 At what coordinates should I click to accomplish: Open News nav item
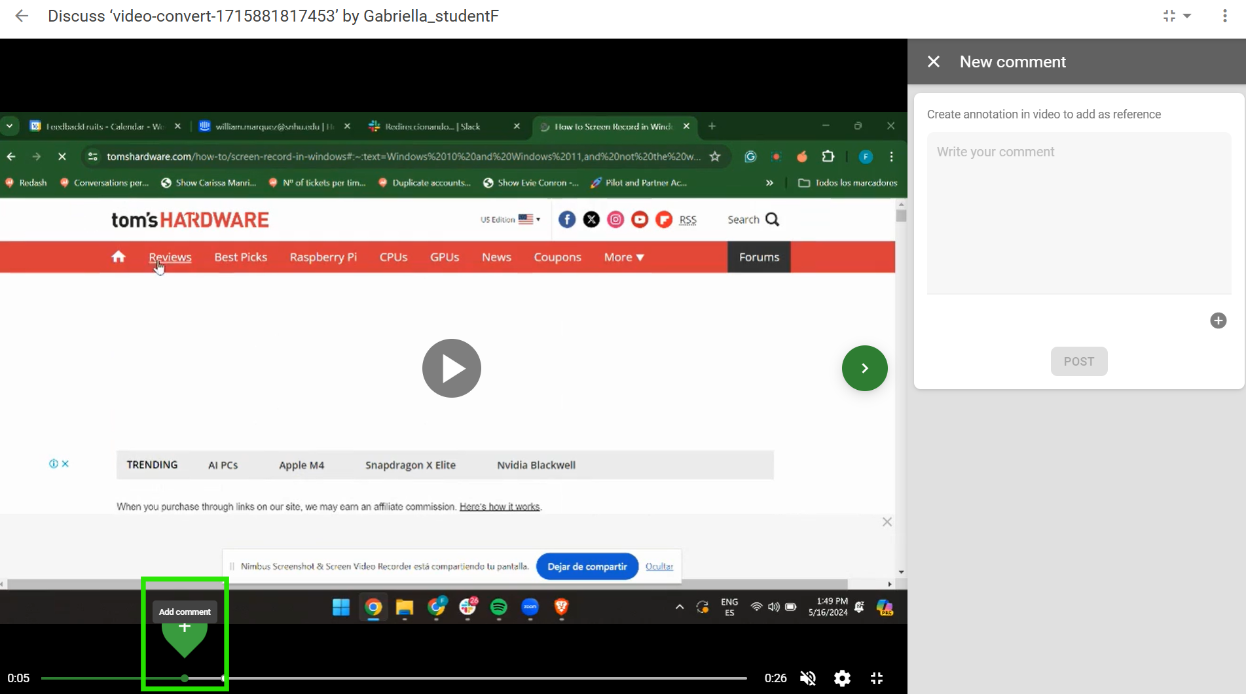[x=496, y=257]
